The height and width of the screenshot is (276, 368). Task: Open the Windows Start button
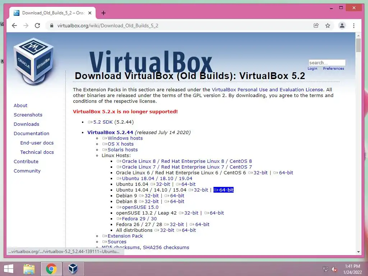(x=9, y=269)
